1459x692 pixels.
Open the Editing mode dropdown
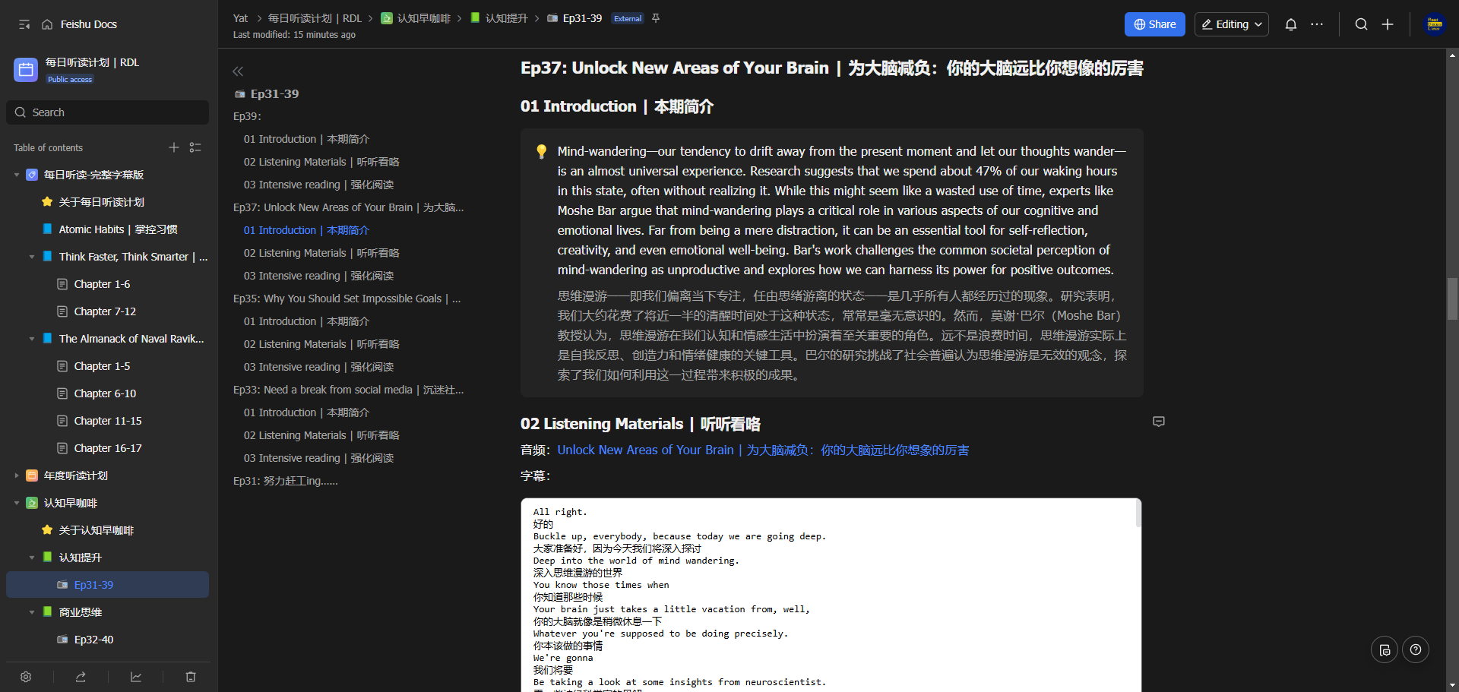(x=1231, y=24)
